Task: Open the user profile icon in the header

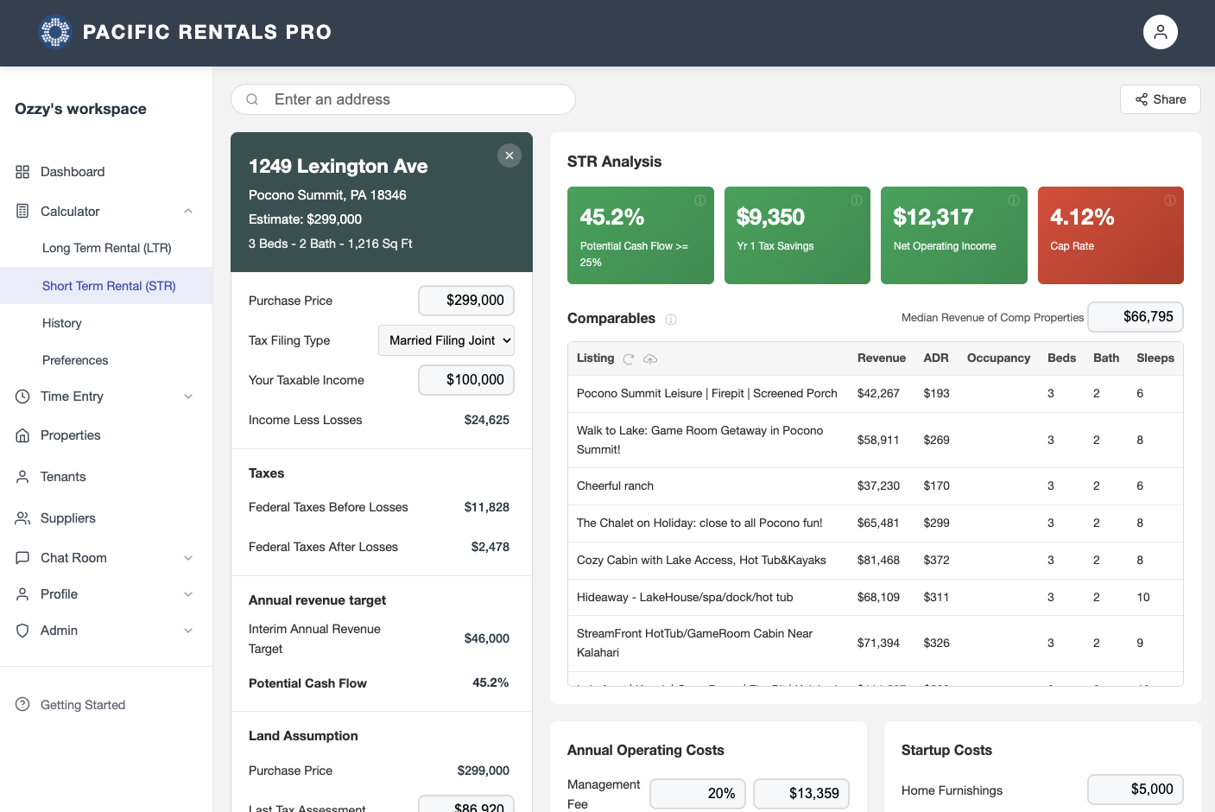Action: [1160, 31]
